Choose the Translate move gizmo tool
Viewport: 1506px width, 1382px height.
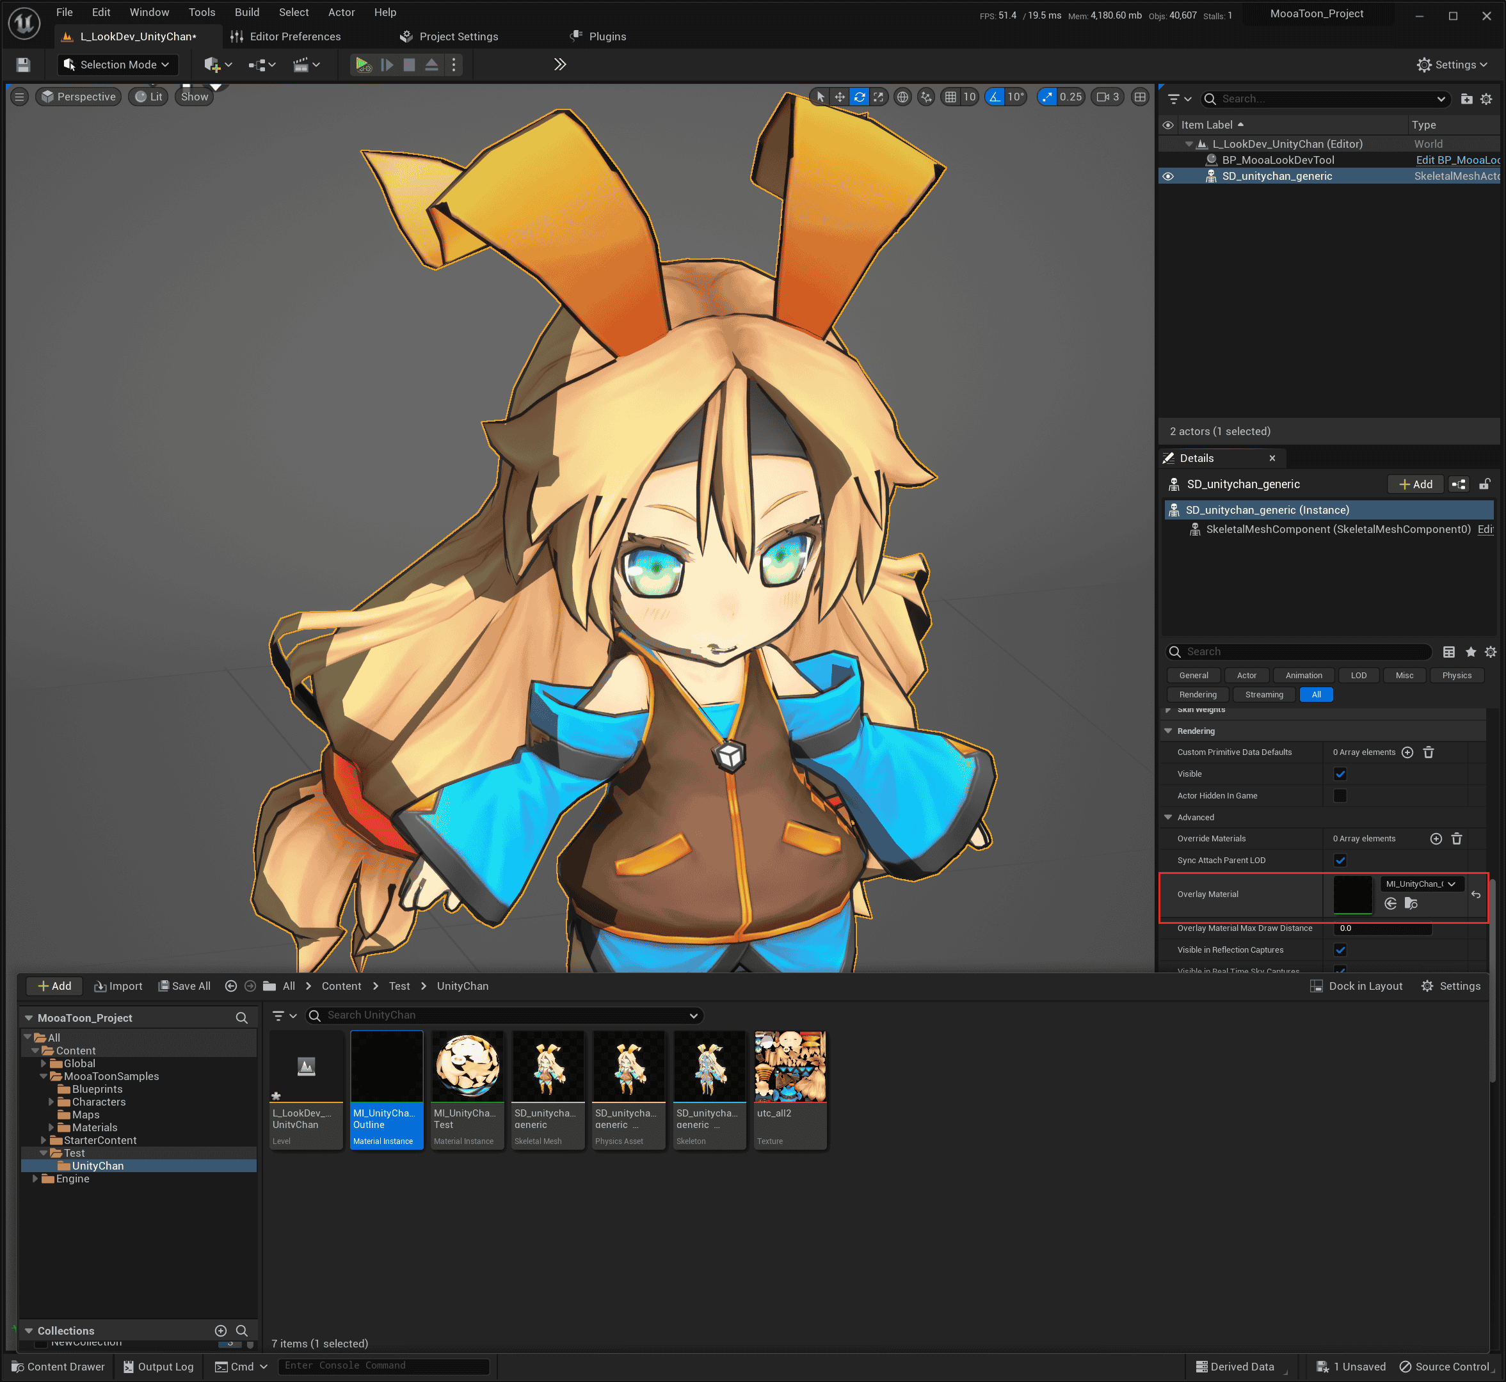(x=840, y=97)
